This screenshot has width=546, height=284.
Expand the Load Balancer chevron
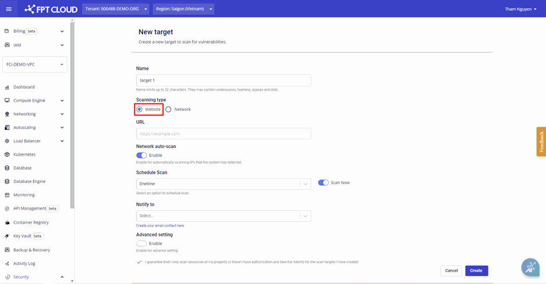[x=62, y=141]
